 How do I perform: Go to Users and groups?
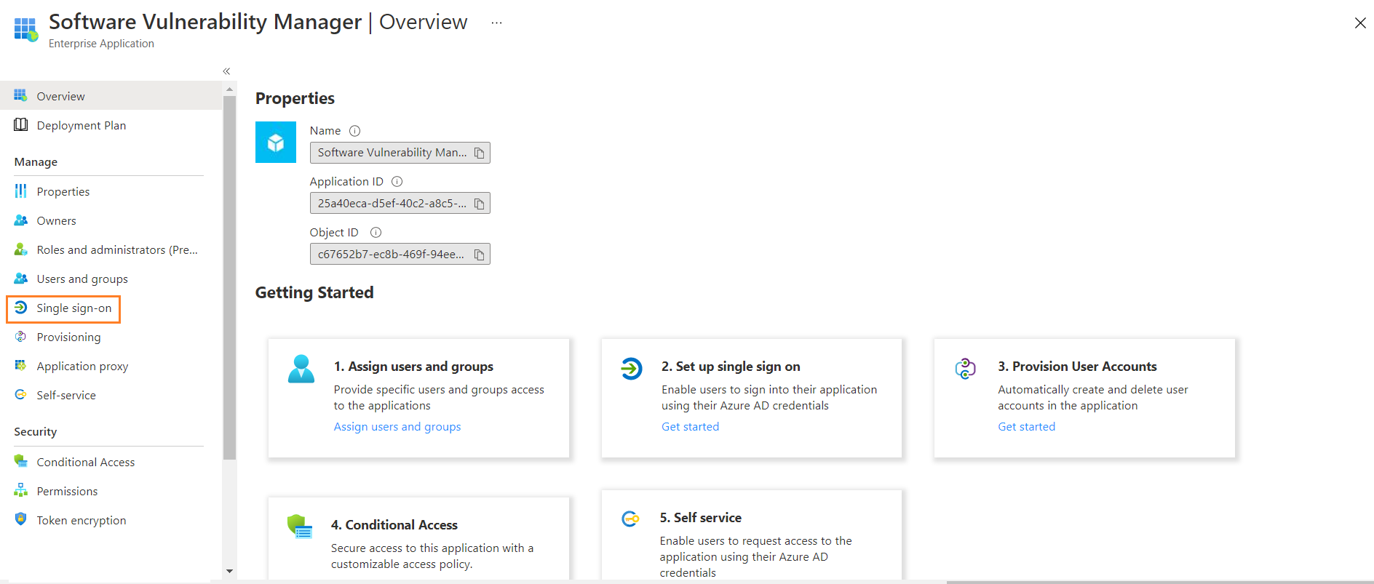pyautogui.click(x=82, y=279)
